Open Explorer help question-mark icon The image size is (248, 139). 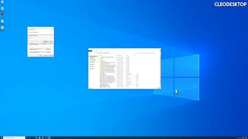pos(160,51)
